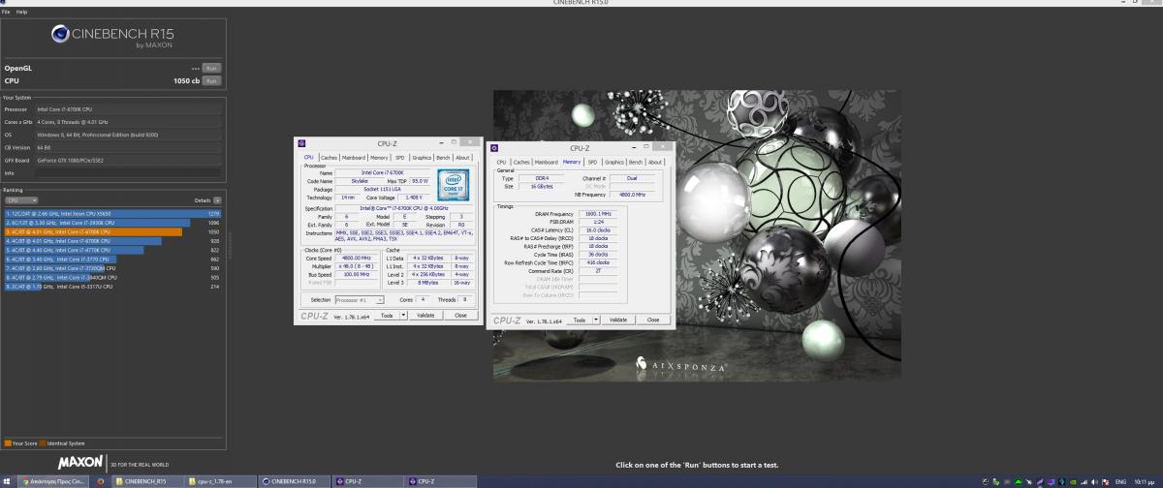
Task: Open Graphics tab in left CPU-Z window
Action: click(x=422, y=157)
